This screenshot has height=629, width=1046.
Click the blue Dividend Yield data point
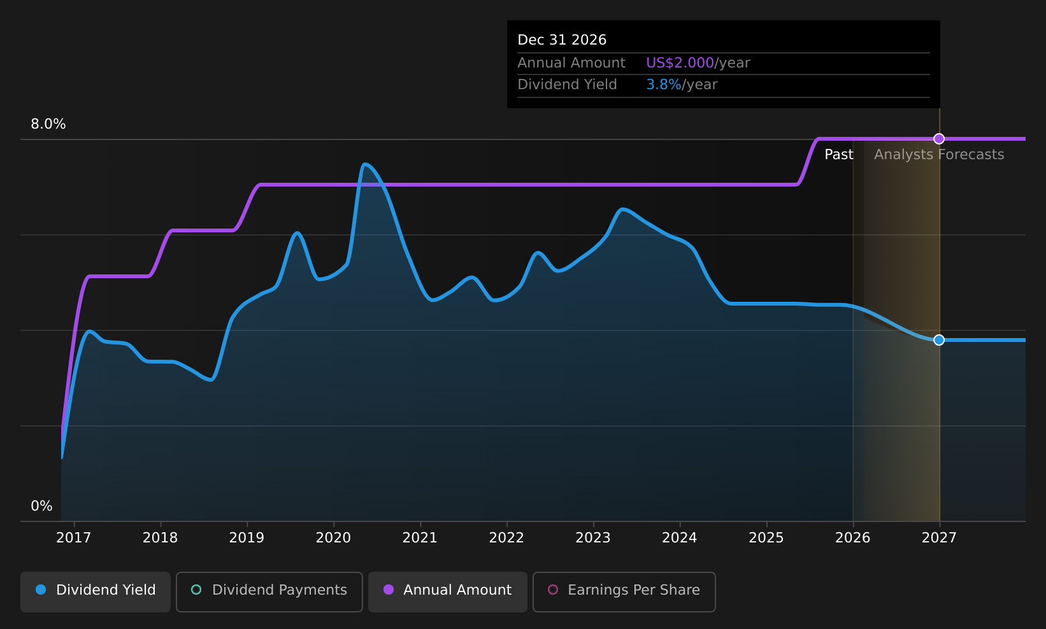(x=939, y=340)
